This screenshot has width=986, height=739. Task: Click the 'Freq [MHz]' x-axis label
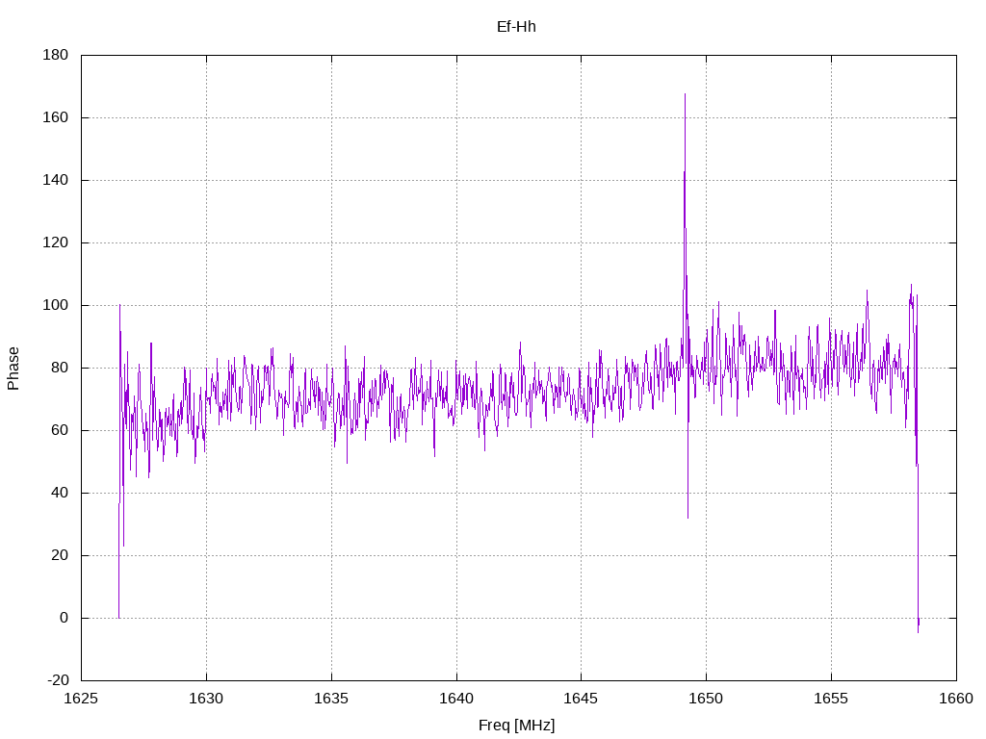516,726
